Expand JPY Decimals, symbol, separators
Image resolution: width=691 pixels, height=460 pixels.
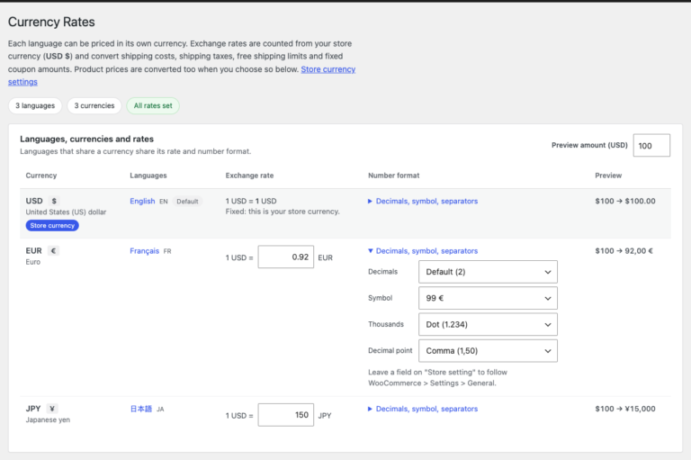tap(423, 409)
